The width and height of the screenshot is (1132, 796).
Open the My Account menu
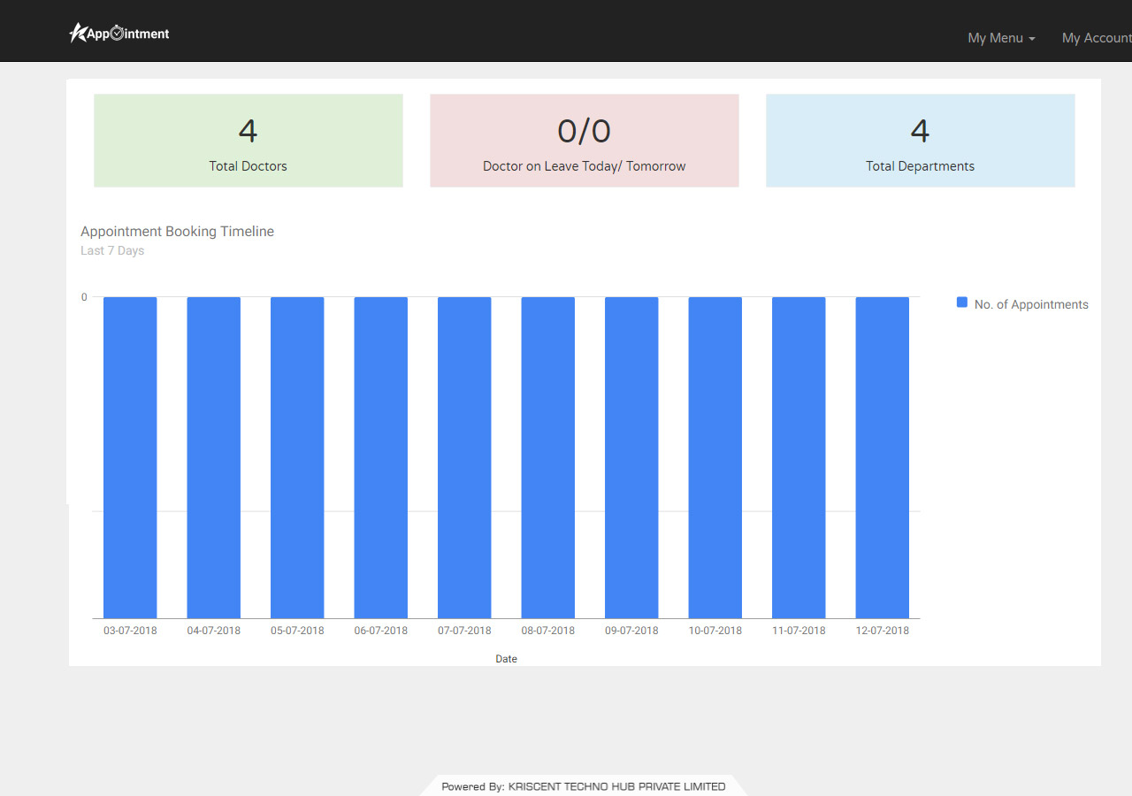point(1097,38)
